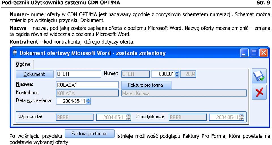Maximize the Dokument ofertowy window
The image size is (272, 145).
coord(254,53)
